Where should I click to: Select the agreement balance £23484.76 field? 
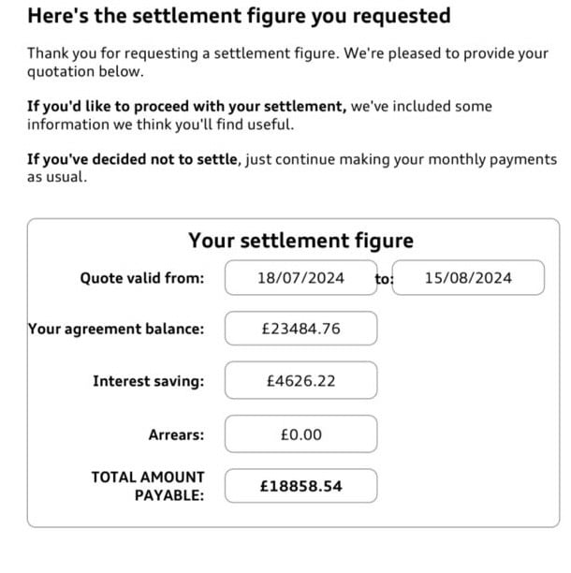tap(300, 329)
